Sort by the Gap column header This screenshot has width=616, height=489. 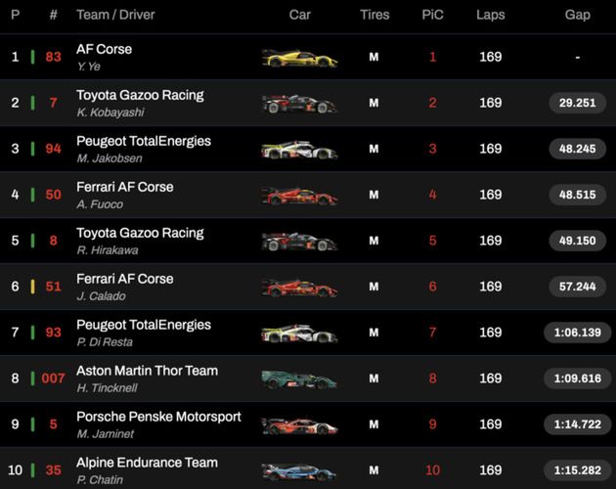(x=577, y=15)
